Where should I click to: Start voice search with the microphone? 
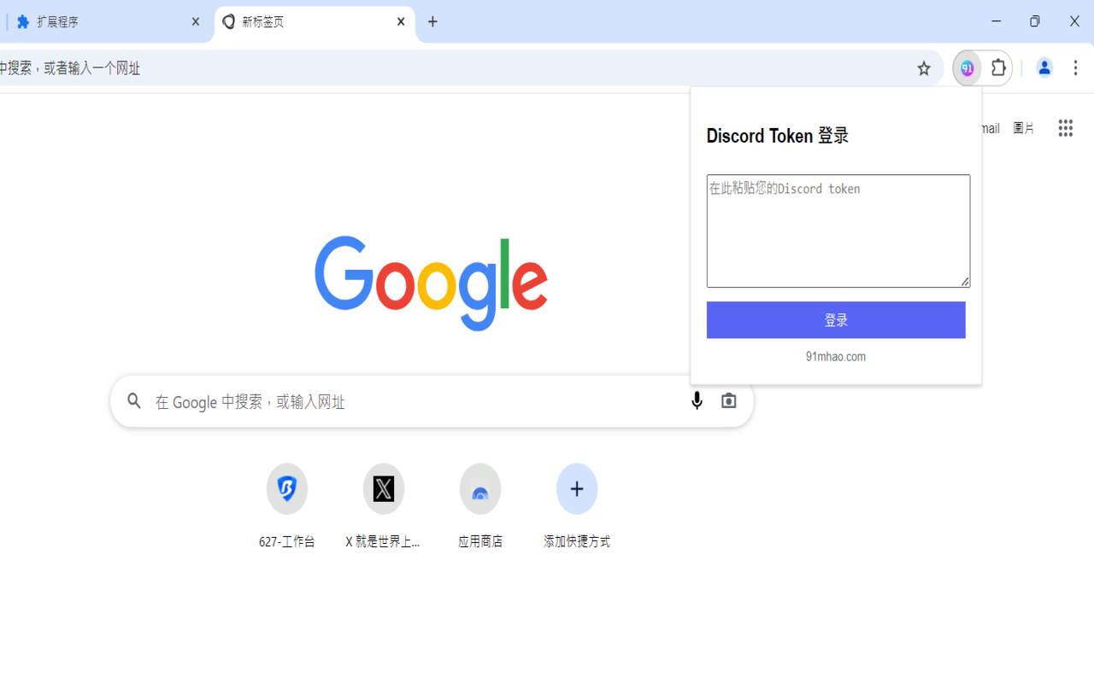(697, 400)
